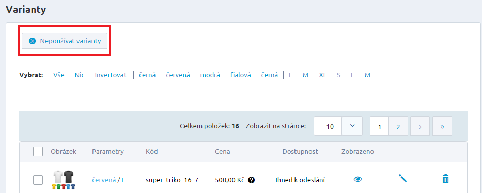Select variants of size XL

click(323, 75)
